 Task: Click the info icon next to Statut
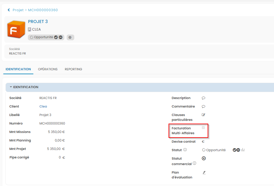pos(185,150)
